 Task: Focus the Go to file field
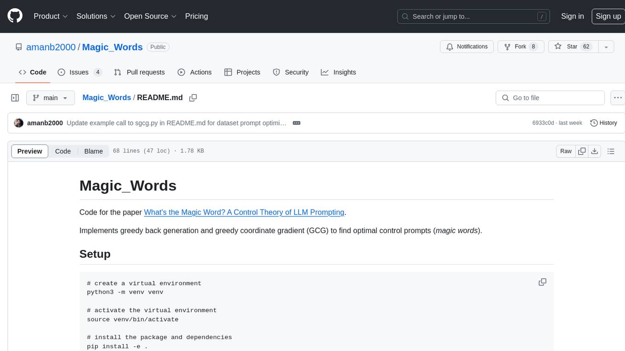click(550, 98)
